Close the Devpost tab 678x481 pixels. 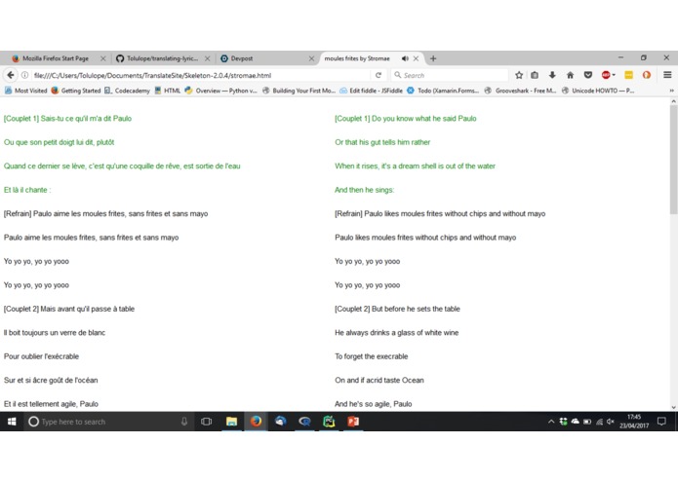[x=311, y=58]
